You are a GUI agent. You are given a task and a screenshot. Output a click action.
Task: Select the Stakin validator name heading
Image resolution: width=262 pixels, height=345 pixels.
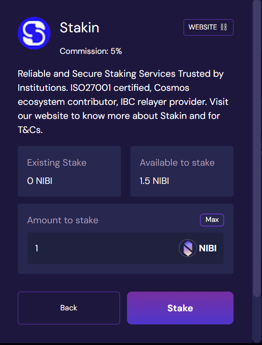79,28
